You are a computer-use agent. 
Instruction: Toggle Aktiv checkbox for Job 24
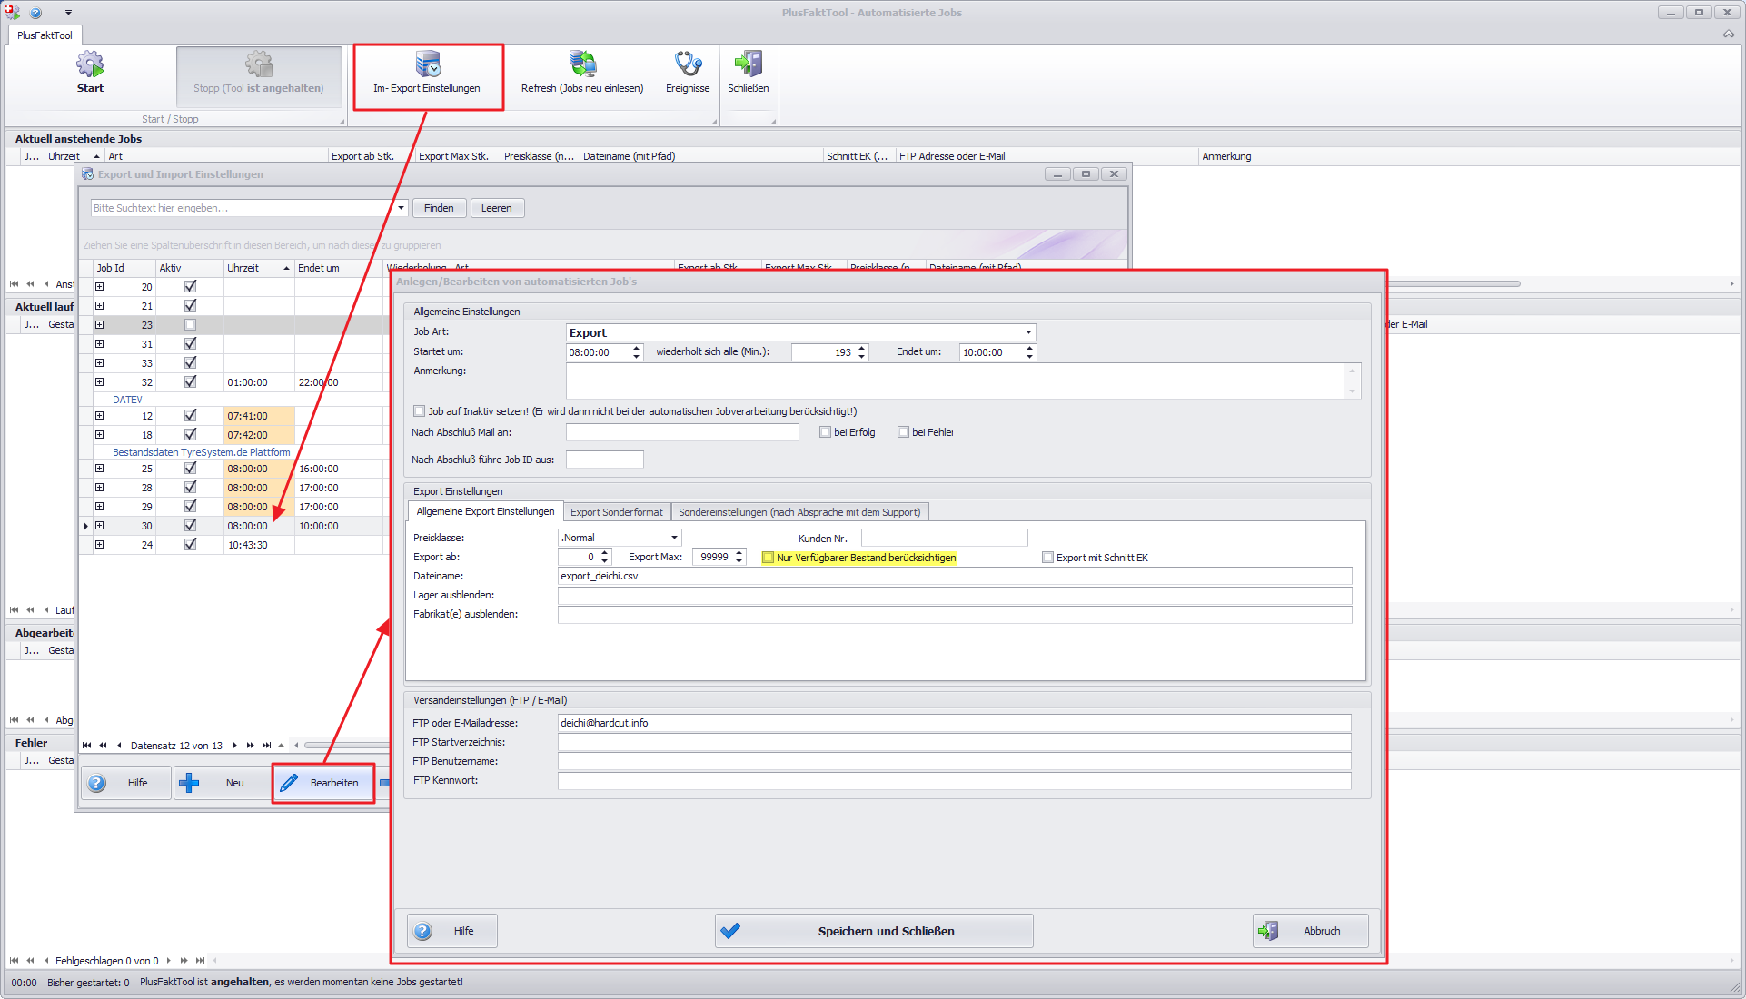click(x=190, y=544)
